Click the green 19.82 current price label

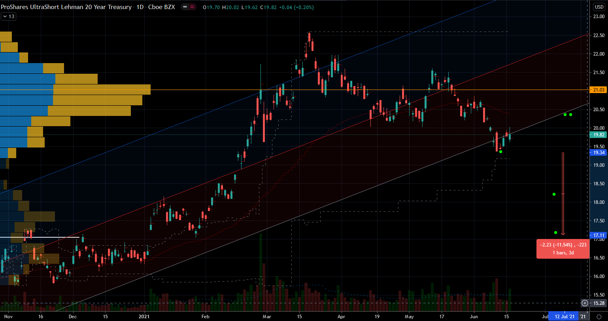599,135
